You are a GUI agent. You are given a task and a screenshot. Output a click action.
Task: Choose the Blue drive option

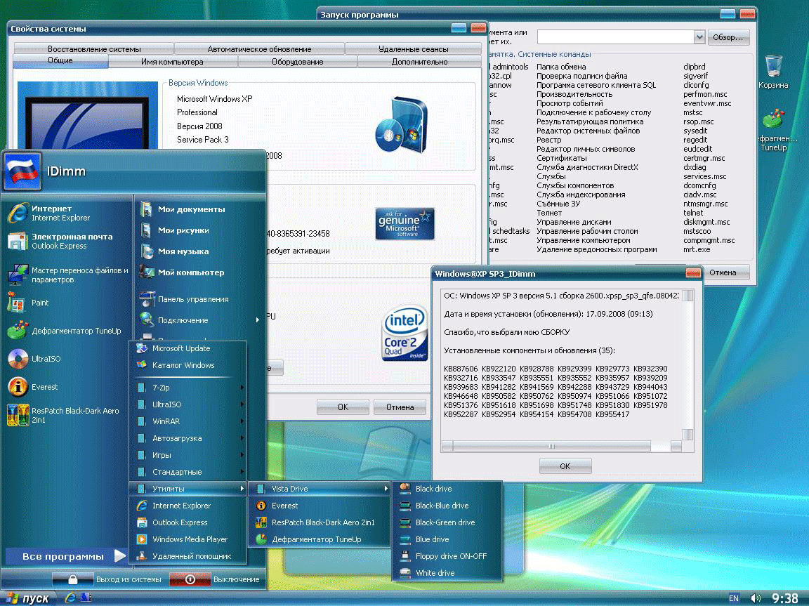(447, 539)
